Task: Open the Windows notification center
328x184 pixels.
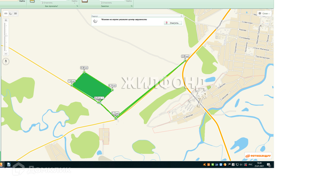Action: coord(269,165)
